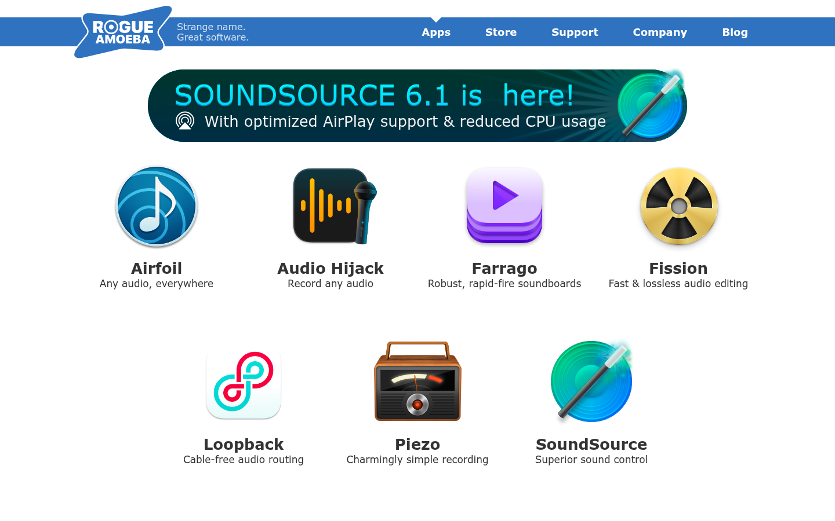Image resolution: width=835 pixels, height=521 pixels.
Task: Click "Any audio, everywhere" tagline
Action: 157,284
